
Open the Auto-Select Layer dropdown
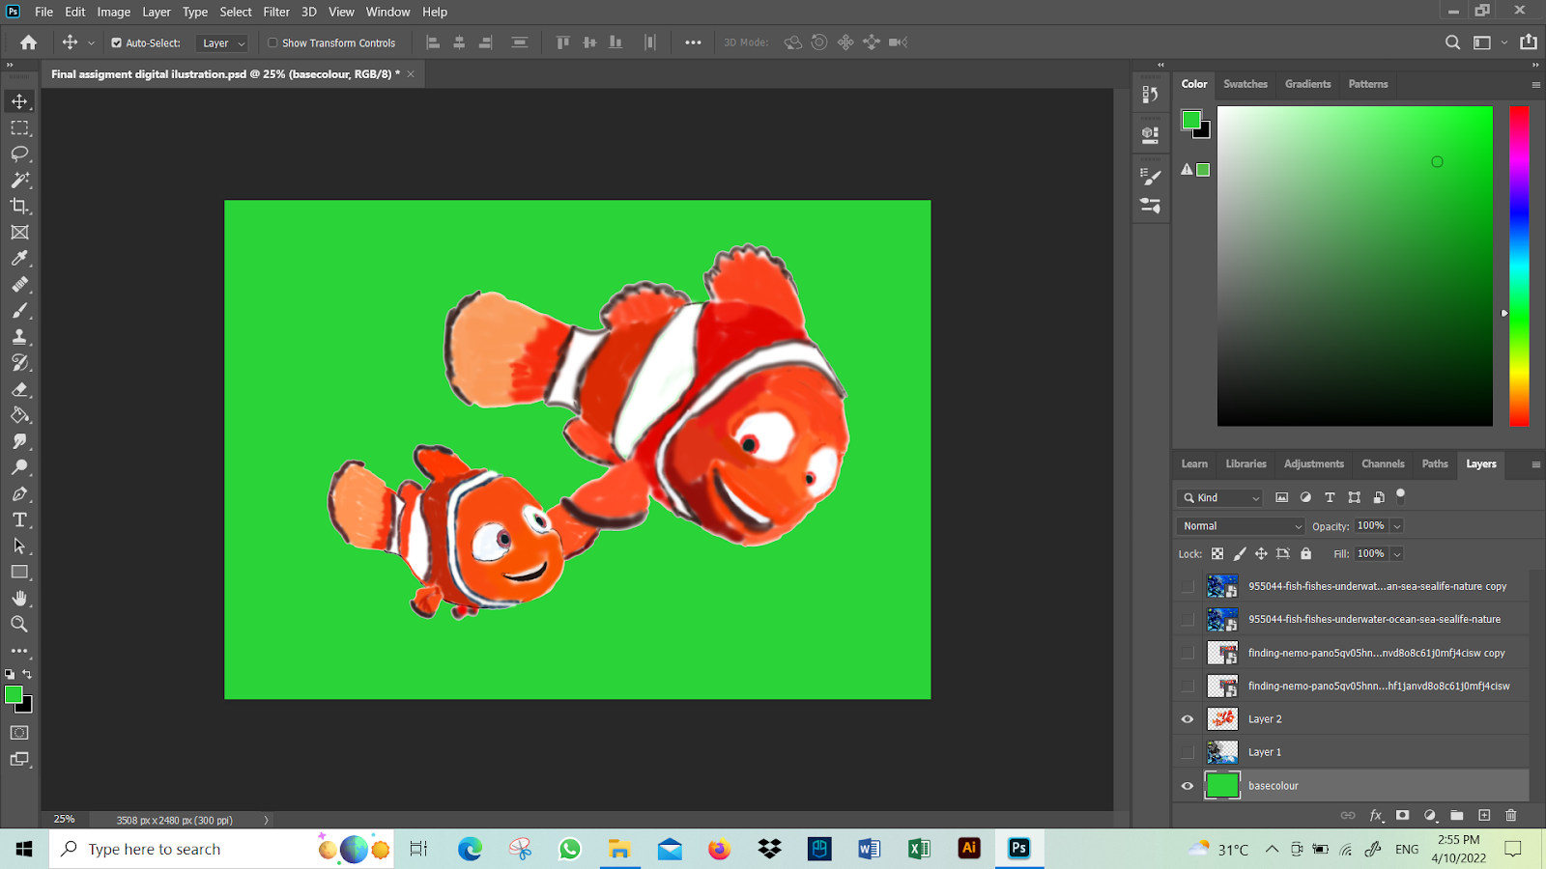pyautogui.click(x=222, y=42)
